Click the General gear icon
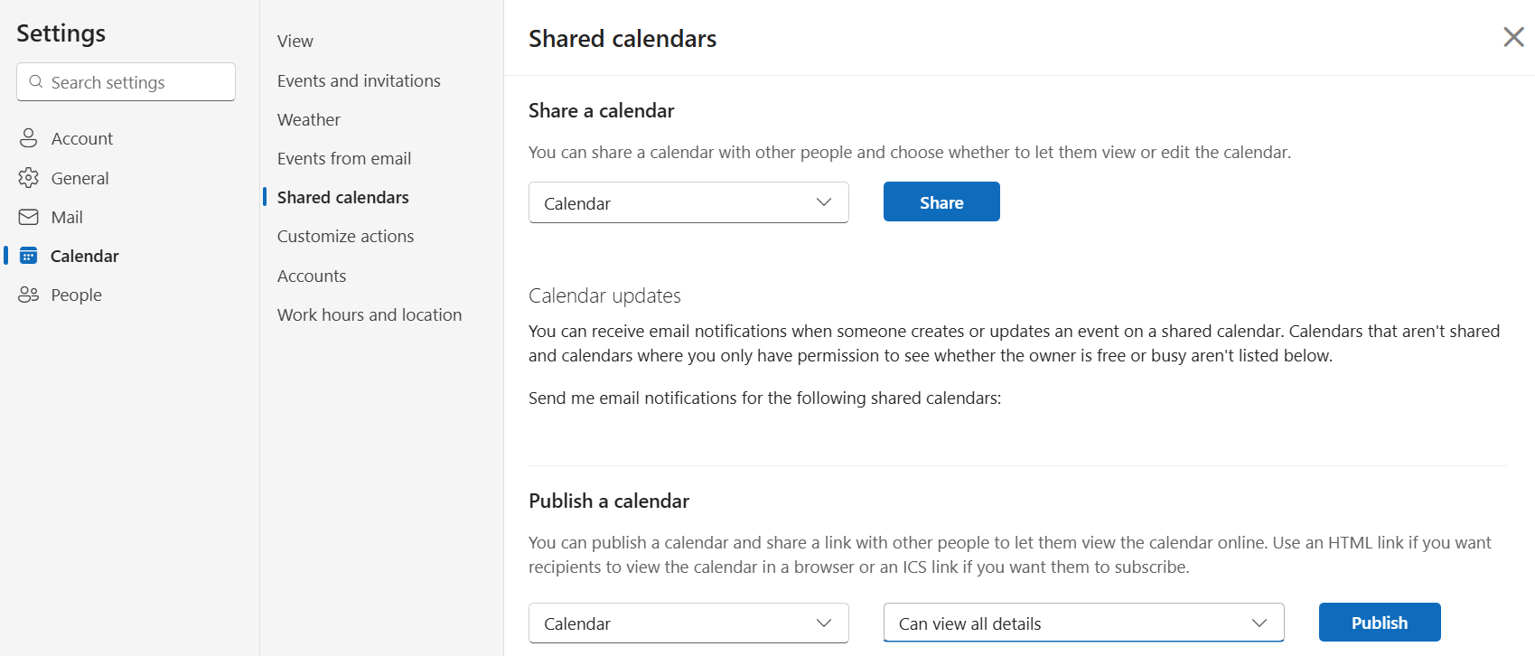This screenshot has height=656, width=1535. tap(29, 178)
